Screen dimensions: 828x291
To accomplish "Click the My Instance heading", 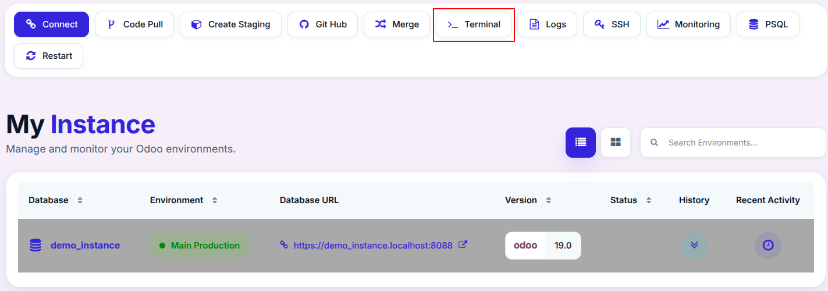I will point(81,125).
